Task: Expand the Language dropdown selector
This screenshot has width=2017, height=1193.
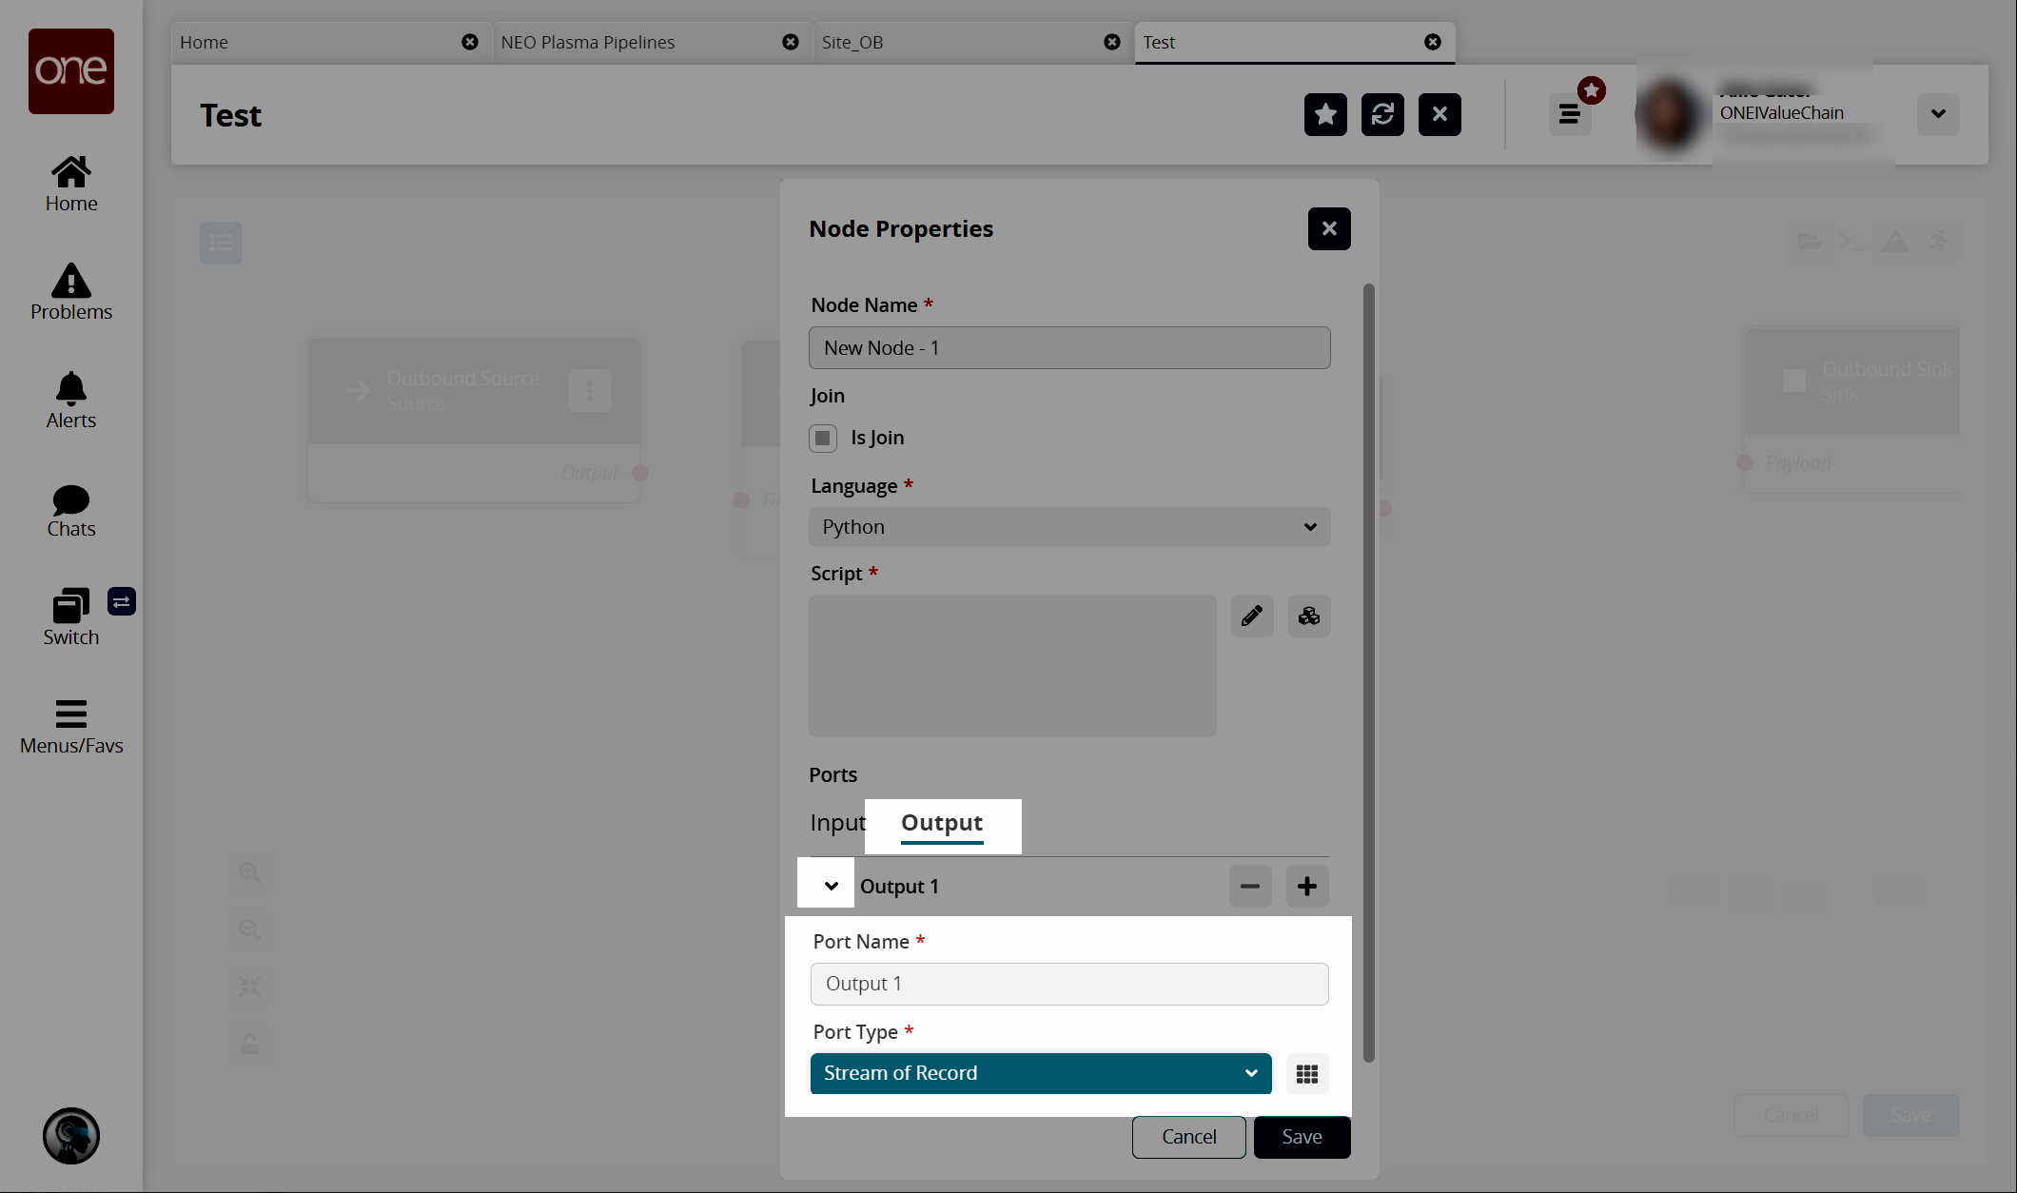Action: tap(1068, 525)
